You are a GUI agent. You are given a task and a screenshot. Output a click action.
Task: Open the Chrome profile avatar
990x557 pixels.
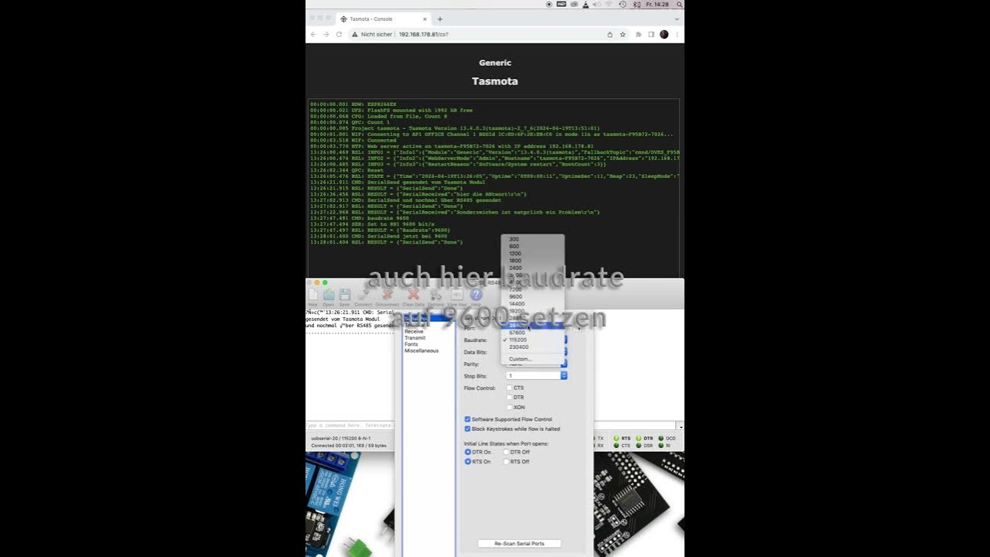(664, 34)
